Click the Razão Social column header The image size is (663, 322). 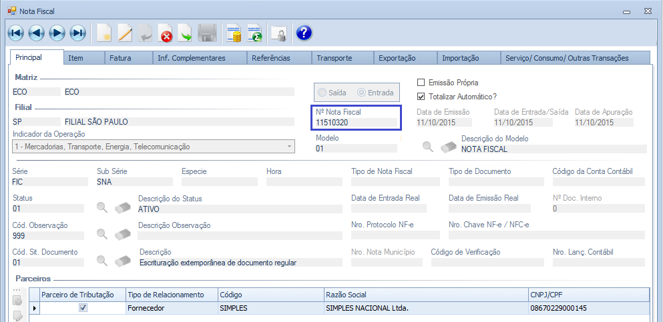point(426,295)
